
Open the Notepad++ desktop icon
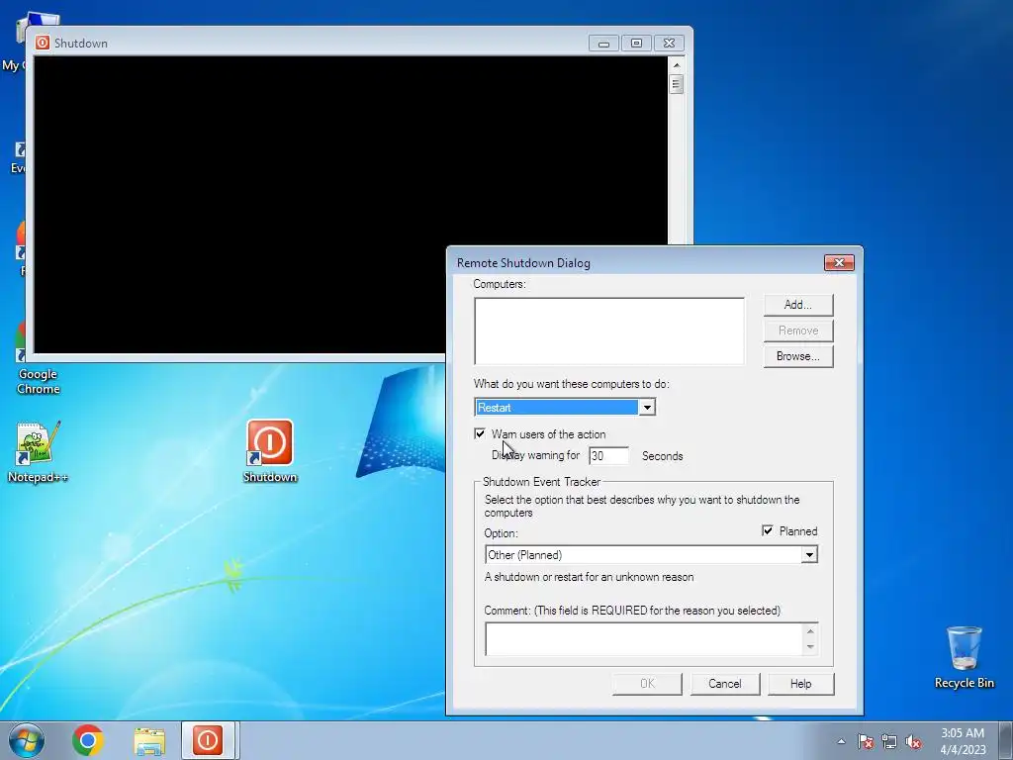[x=38, y=451]
